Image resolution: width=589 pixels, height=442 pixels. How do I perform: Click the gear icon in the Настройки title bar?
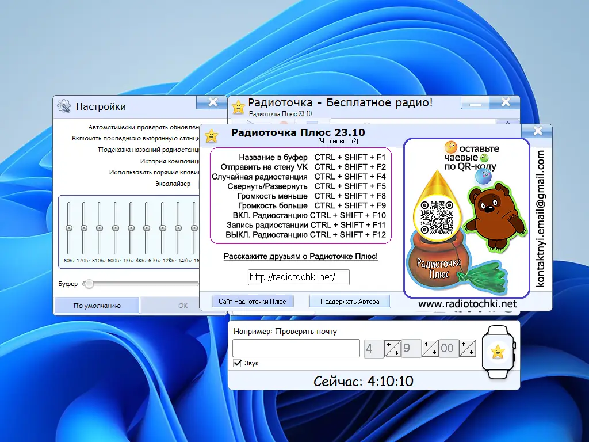pos(64,106)
